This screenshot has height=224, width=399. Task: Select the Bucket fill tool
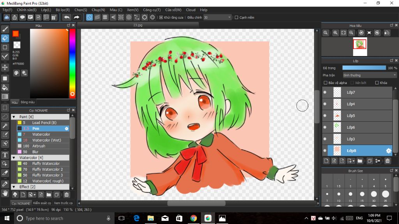pyautogui.click(x=5, y=87)
